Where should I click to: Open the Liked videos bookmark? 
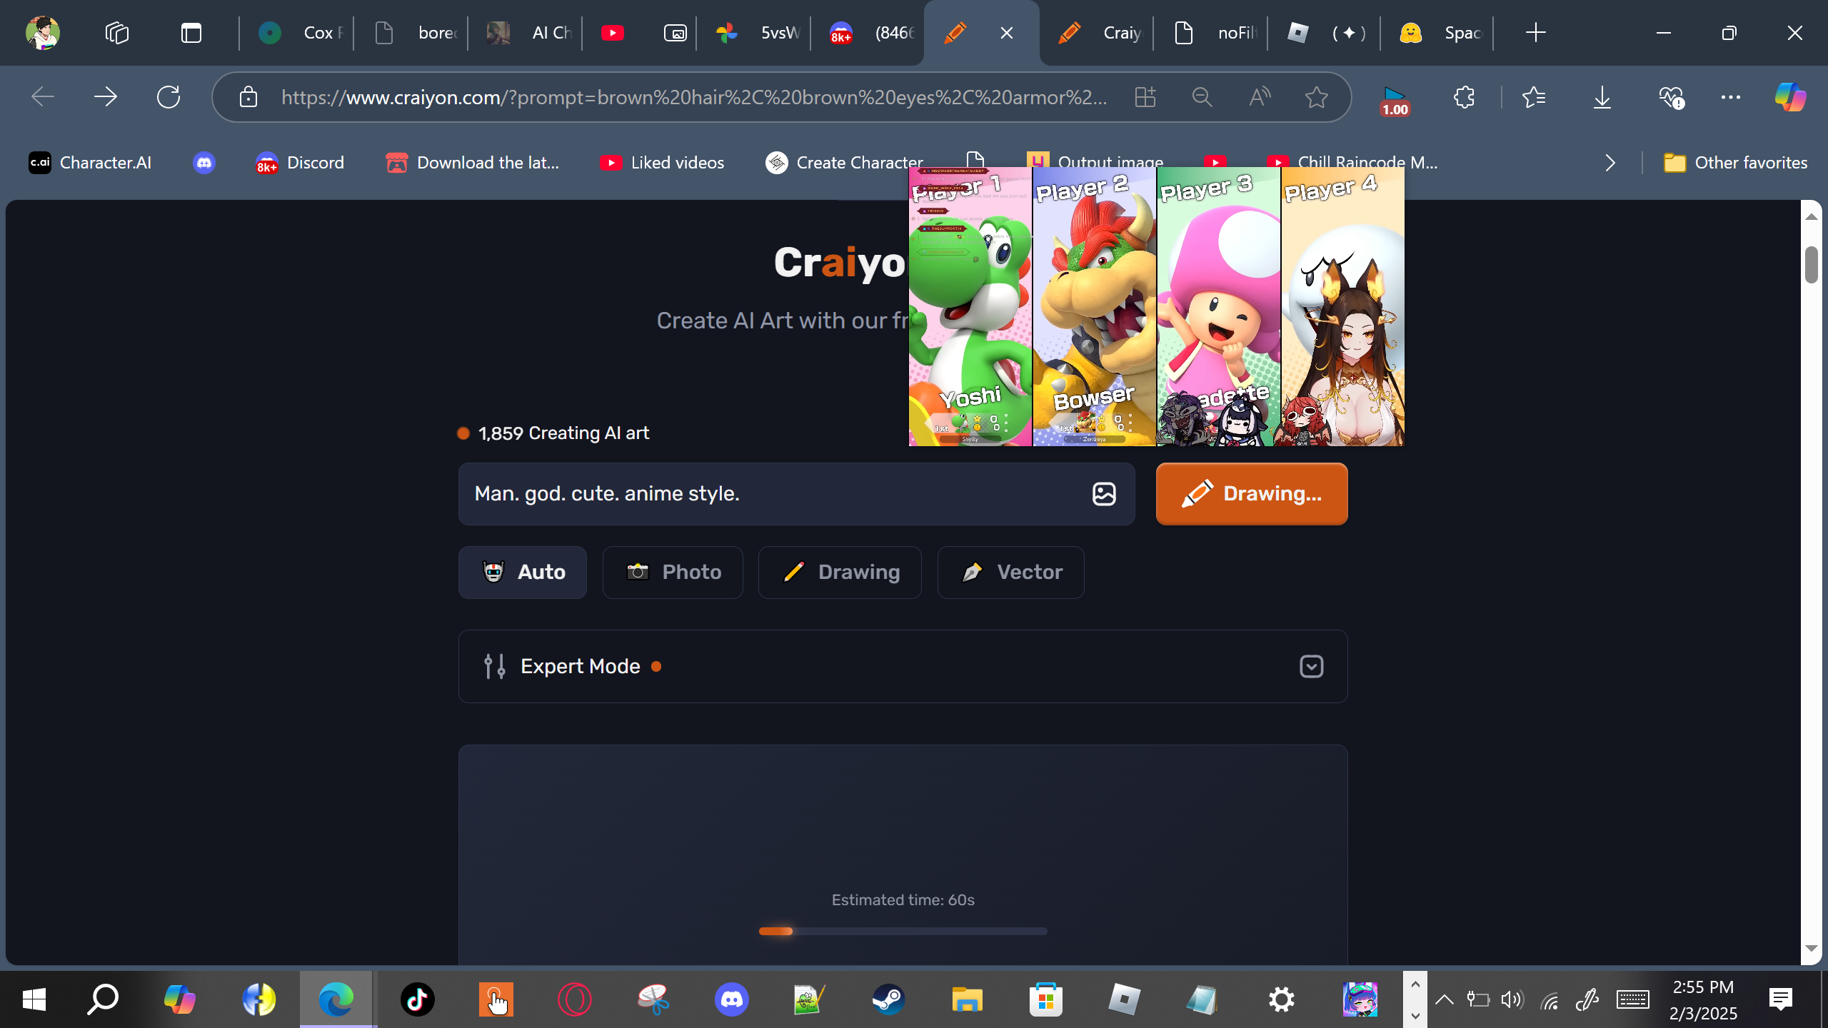tap(662, 163)
